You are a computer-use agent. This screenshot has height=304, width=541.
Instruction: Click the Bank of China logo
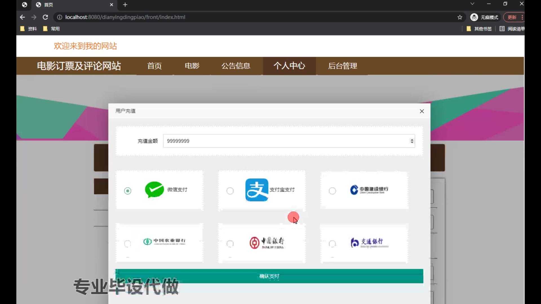(x=267, y=243)
